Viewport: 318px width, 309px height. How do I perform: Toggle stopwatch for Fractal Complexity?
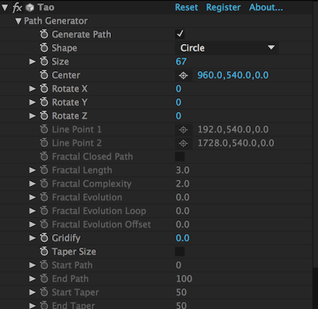[44, 184]
